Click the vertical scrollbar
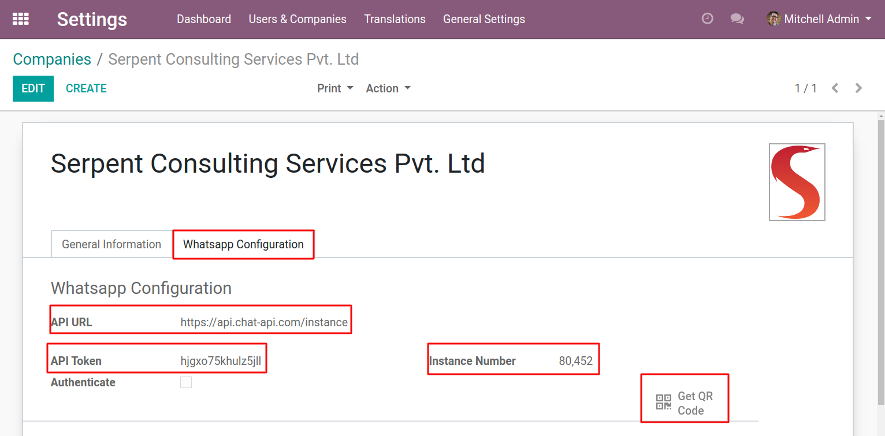The image size is (885, 436). coord(880,261)
